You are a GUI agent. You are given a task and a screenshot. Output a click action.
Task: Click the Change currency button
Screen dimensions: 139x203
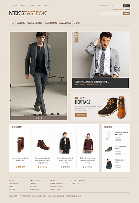tap(126, 6)
